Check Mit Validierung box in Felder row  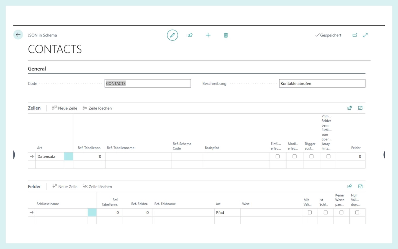310,213
